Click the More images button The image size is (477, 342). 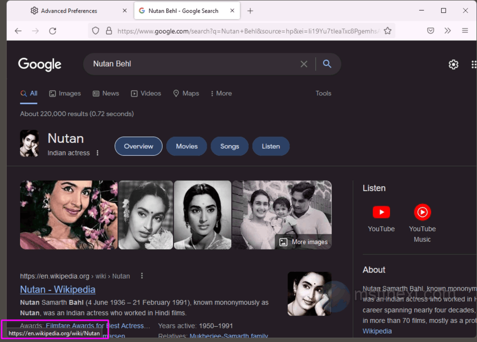[304, 242]
